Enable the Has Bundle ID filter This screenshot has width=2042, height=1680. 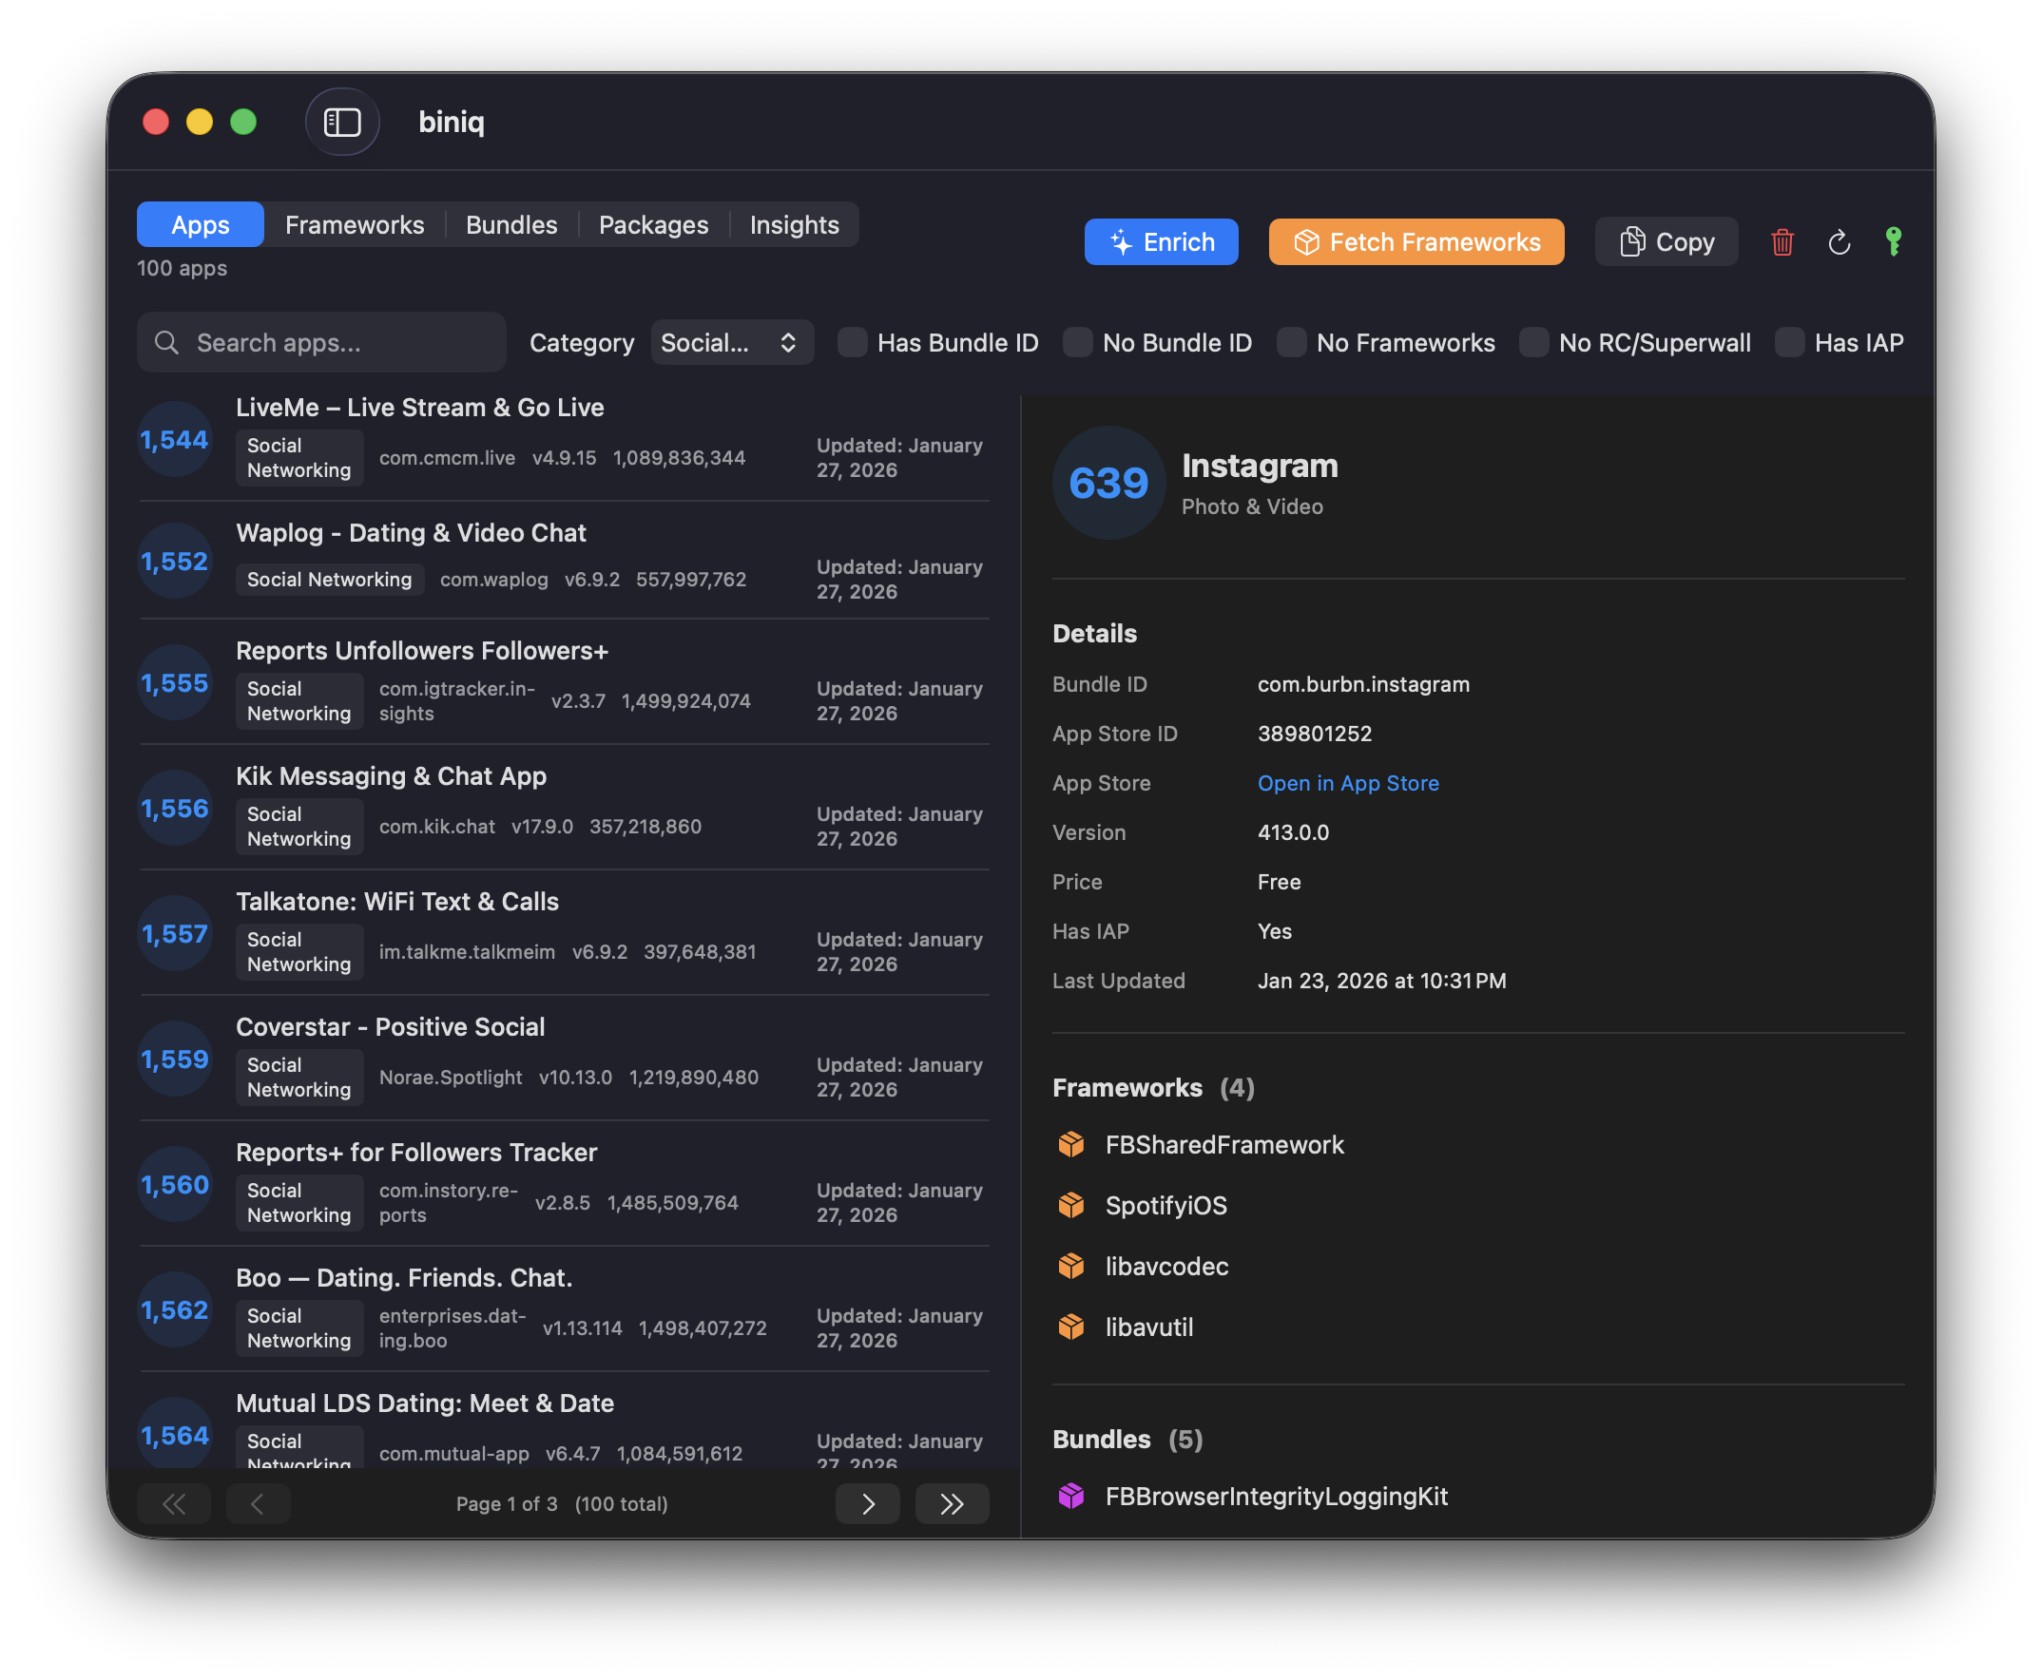851,342
